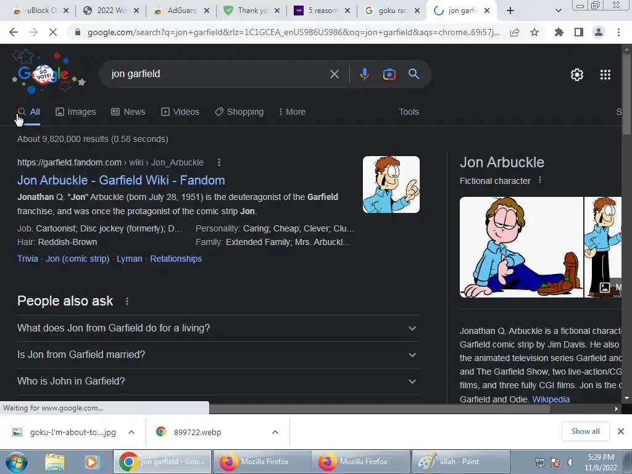Viewport: 632px width, 474px height.
Task: Close the '5 reasons' browser tab
Action: tap(347, 11)
